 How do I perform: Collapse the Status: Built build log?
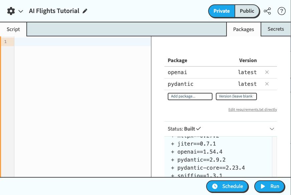coord(272,129)
